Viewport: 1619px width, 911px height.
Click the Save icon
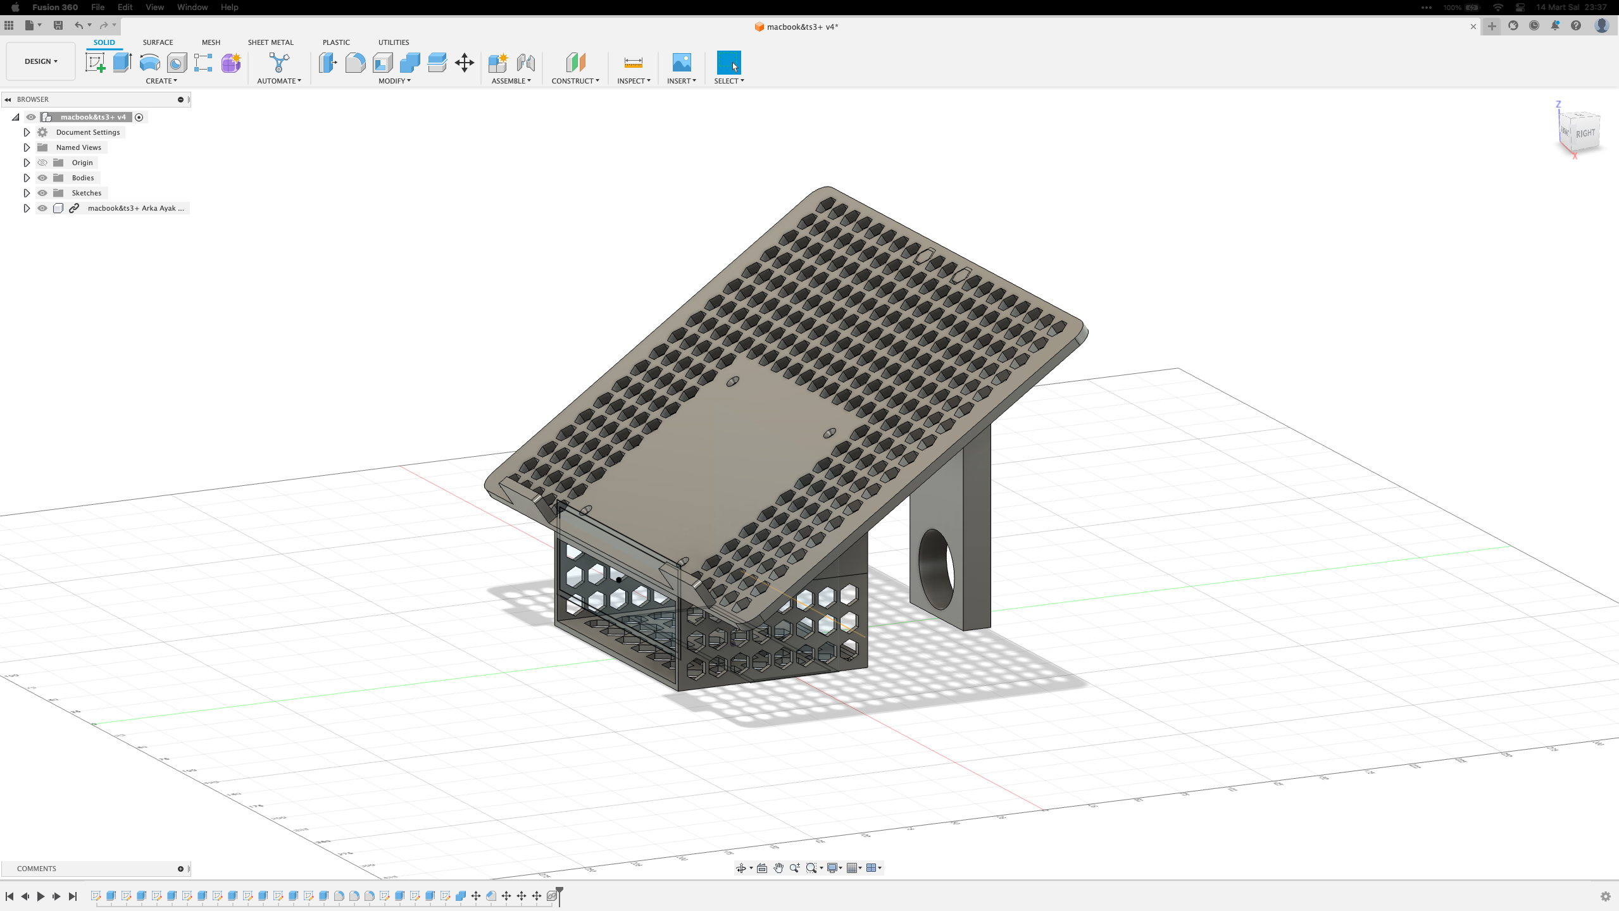pos(58,25)
